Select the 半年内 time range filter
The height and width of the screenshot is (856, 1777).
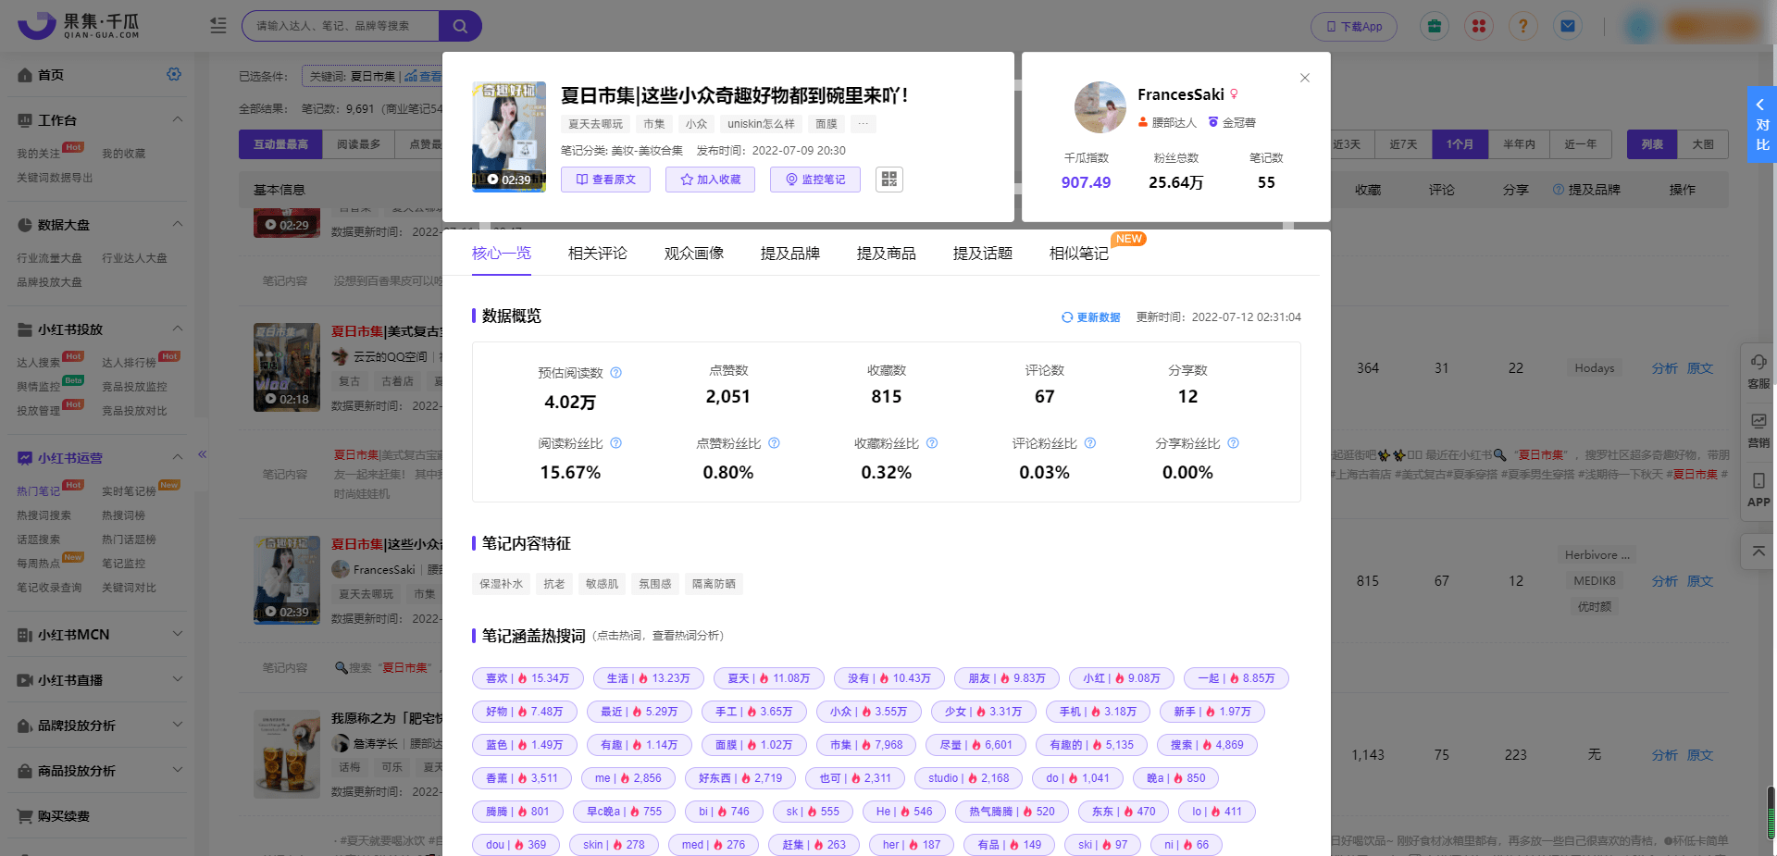(1519, 144)
